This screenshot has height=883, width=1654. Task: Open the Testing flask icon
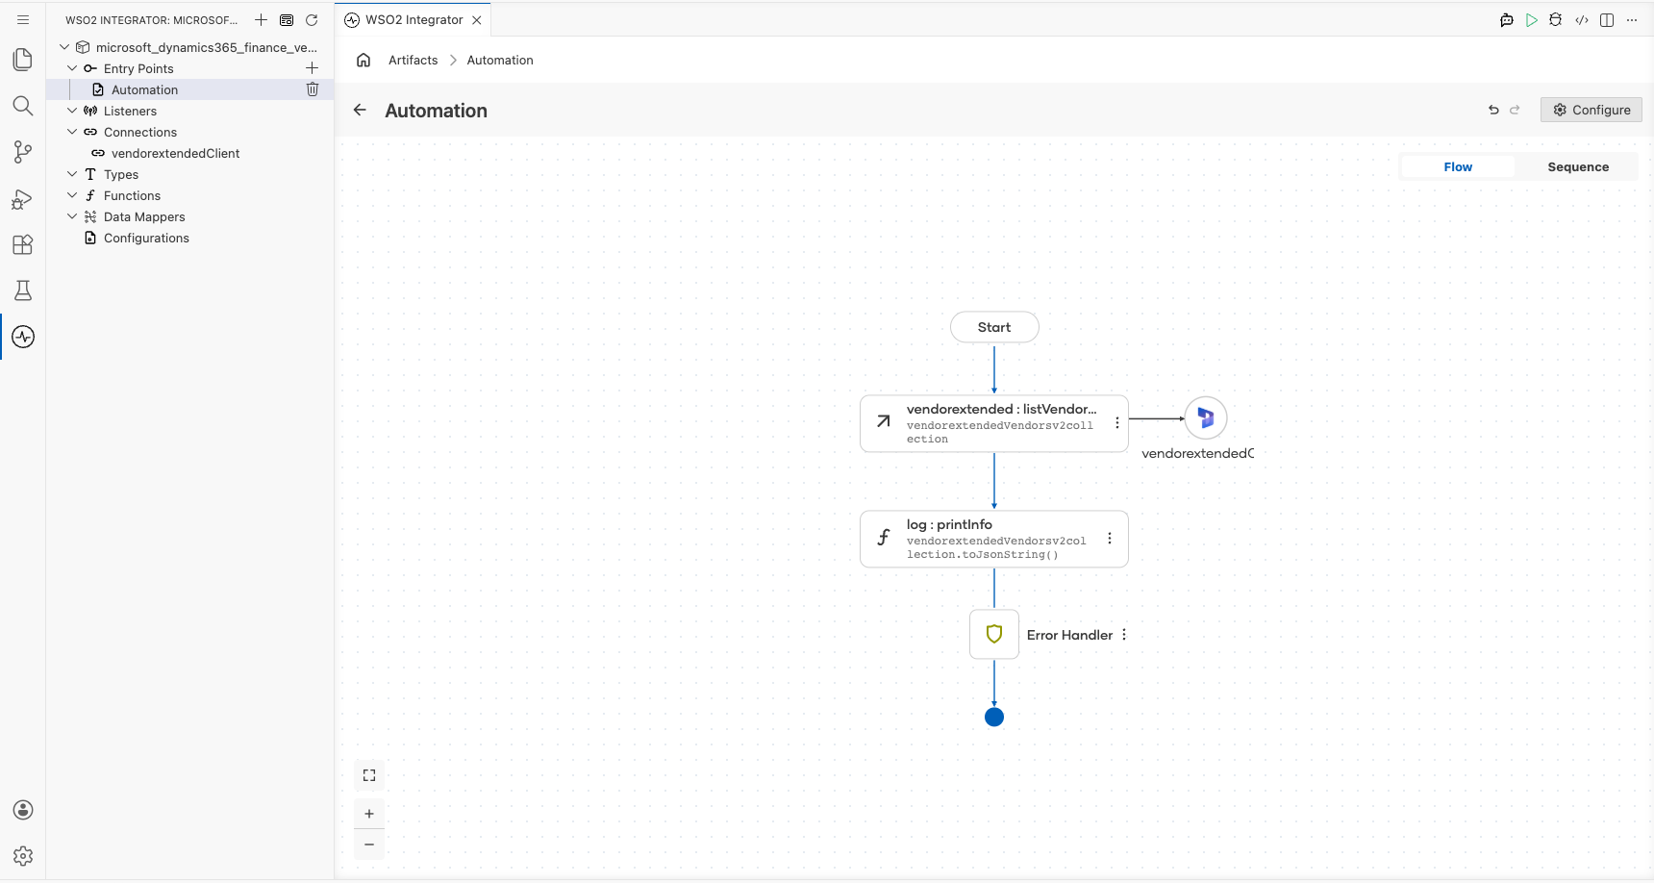coord(23,290)
